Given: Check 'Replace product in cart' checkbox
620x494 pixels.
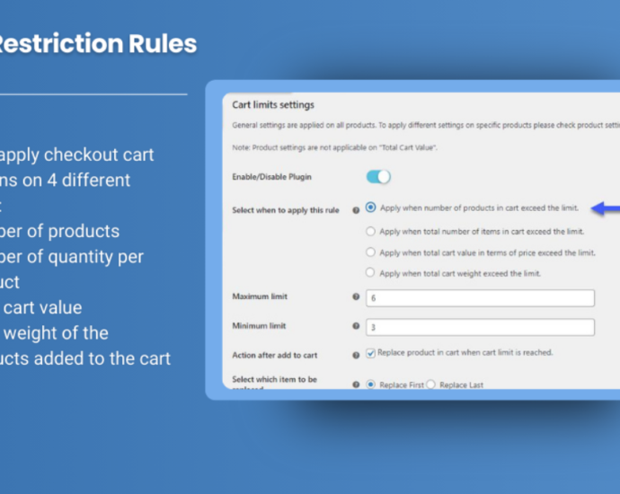Looking at the screenshot, I should click(x=371, y=353).
